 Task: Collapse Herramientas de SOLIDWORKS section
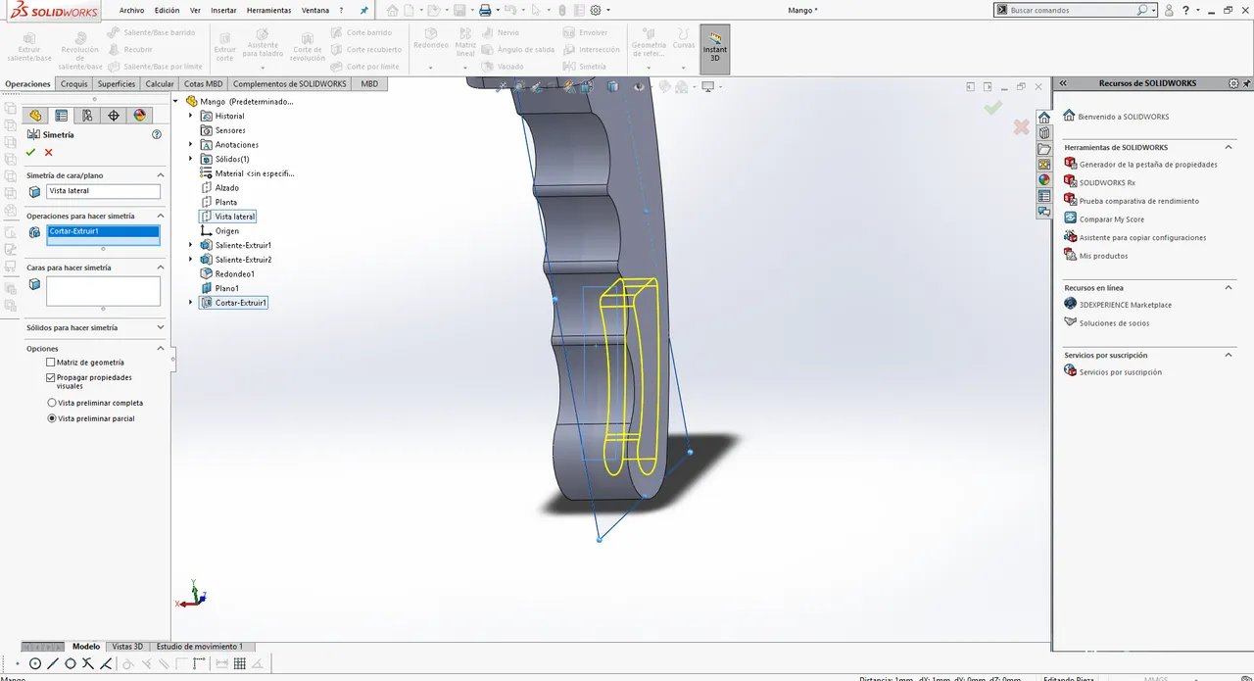(1230, 147)
